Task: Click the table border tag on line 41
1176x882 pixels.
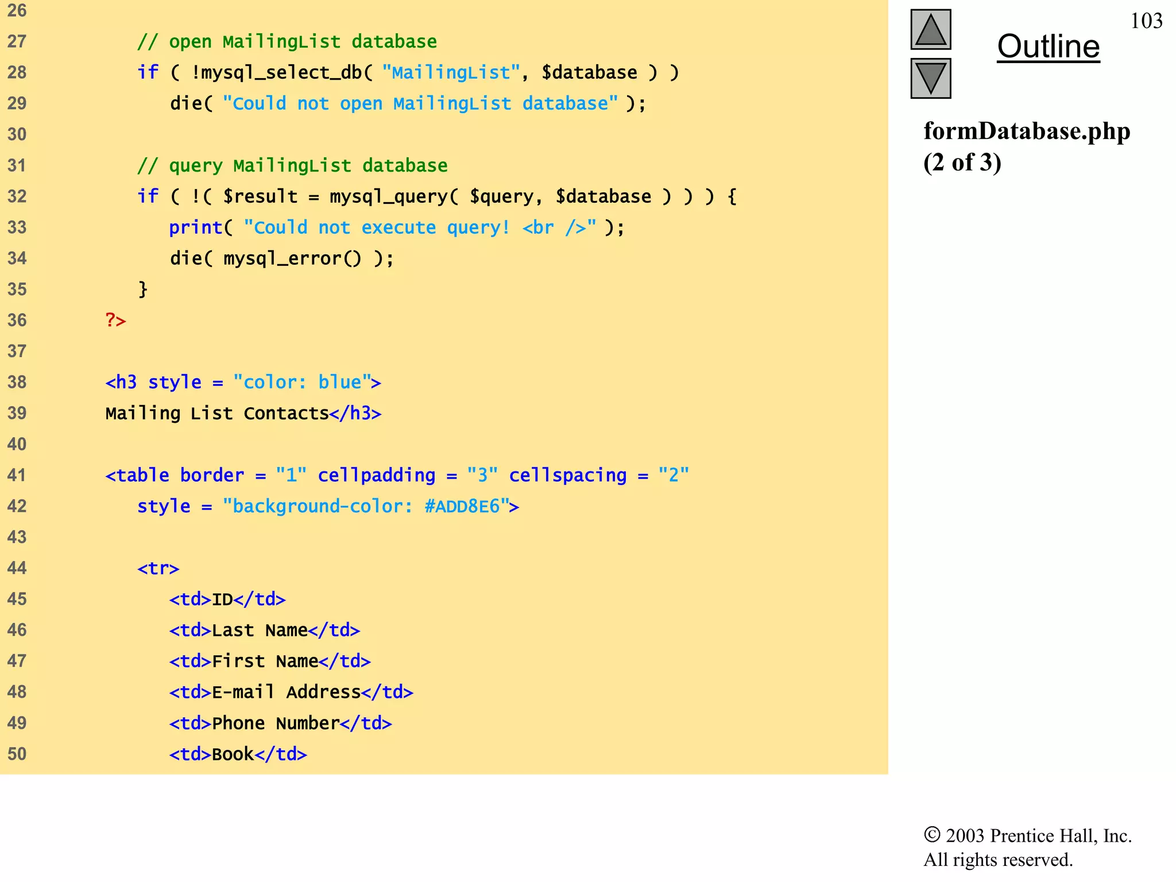Action: (397, 475)
